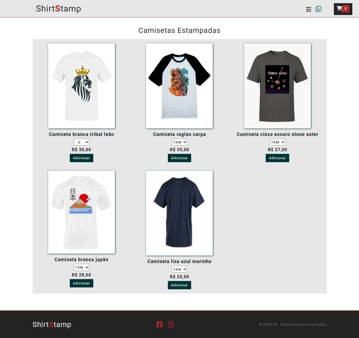Viewport: 359px width, 338px height.
Task: Open the hamburger menu icon
Action: pyautogui.click(x=309, y=9)
